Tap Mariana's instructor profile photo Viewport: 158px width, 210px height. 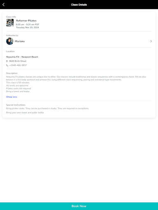pos(10,41)
